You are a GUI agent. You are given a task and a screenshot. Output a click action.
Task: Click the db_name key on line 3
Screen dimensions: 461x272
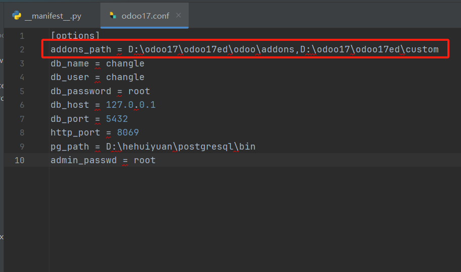click(x=70, y=63)
